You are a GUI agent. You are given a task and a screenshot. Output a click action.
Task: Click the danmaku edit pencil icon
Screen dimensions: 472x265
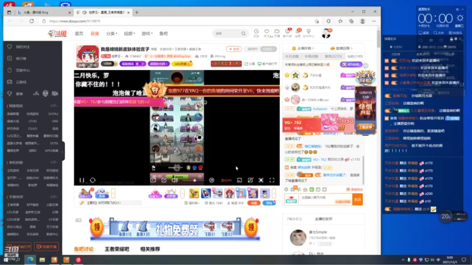(x=164, y=180)
